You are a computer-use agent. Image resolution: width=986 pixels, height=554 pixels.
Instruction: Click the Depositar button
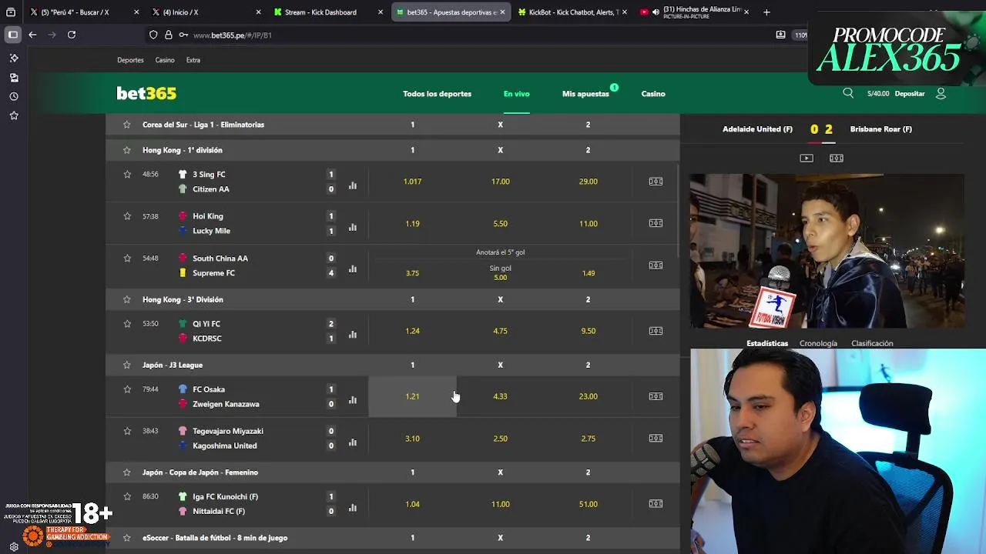(910, 94)
